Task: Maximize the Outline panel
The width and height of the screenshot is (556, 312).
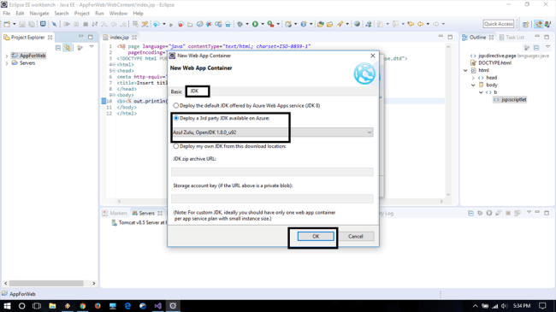Action: [547, 37]
